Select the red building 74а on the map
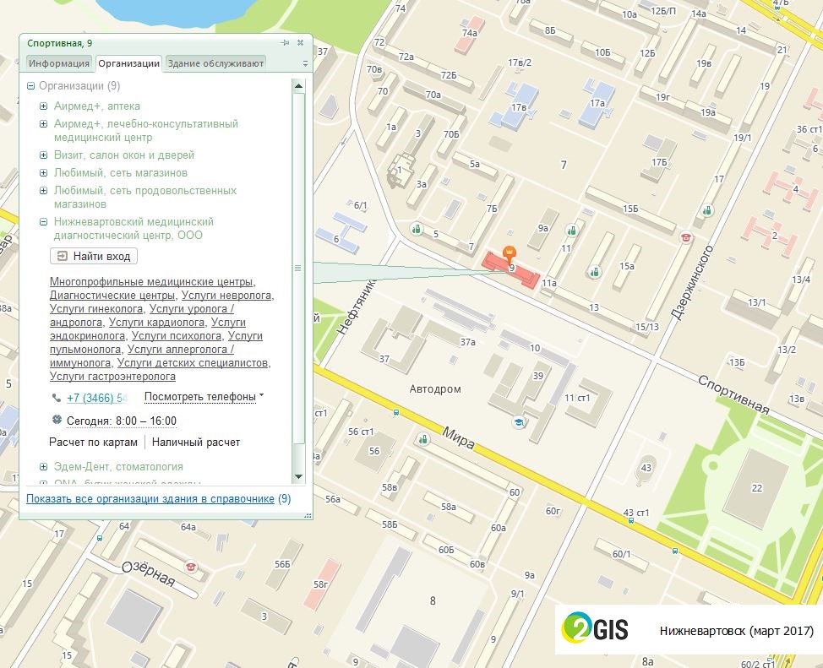The image size is (823, 668). [469, 34]
